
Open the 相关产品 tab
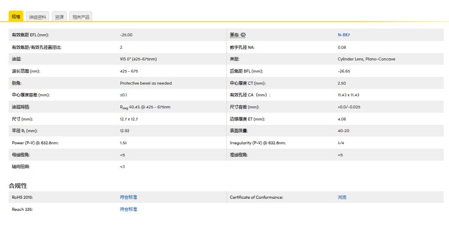81,17
